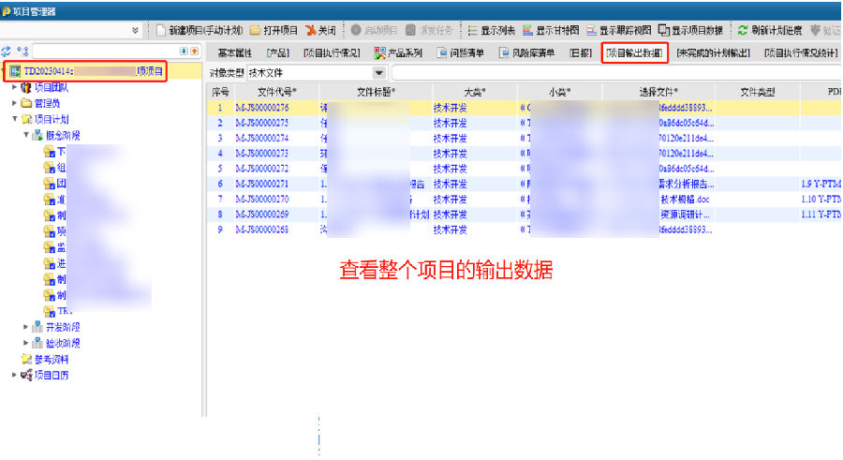The width and height of the screenshot is (843, 460).
Task: Open project via 打开项目 folder icon
Action: coord(255,30)
